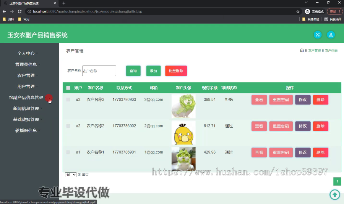Image resolution: width=344 pixels, height=204 pixels.
Task: Click 删除 for farmer a3
Action: (x=321, y=100)
